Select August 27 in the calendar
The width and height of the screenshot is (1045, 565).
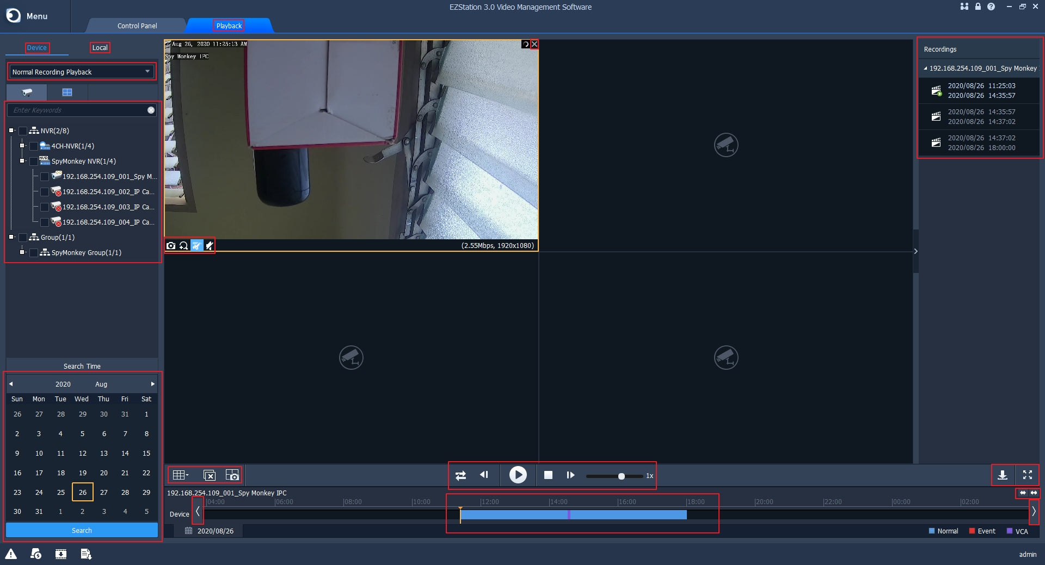(x=103, y=492)
